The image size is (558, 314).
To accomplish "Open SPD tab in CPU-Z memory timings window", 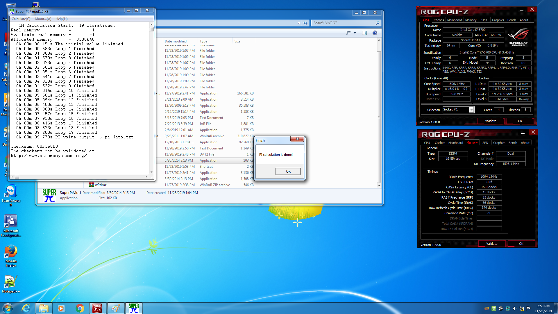I will point(485,143).
